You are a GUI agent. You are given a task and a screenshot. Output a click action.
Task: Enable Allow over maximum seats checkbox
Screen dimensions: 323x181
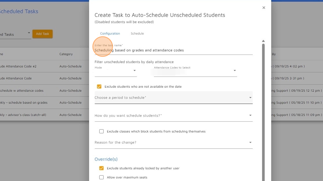(101, 177)
